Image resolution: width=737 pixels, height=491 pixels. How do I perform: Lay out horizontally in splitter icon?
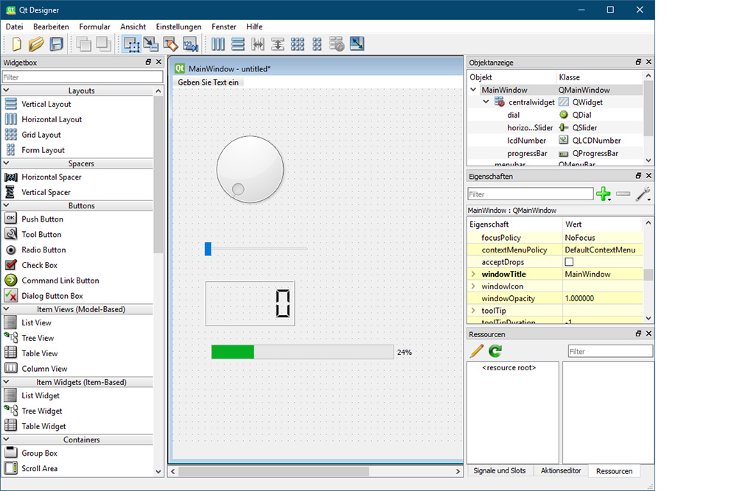click(257, 44)
